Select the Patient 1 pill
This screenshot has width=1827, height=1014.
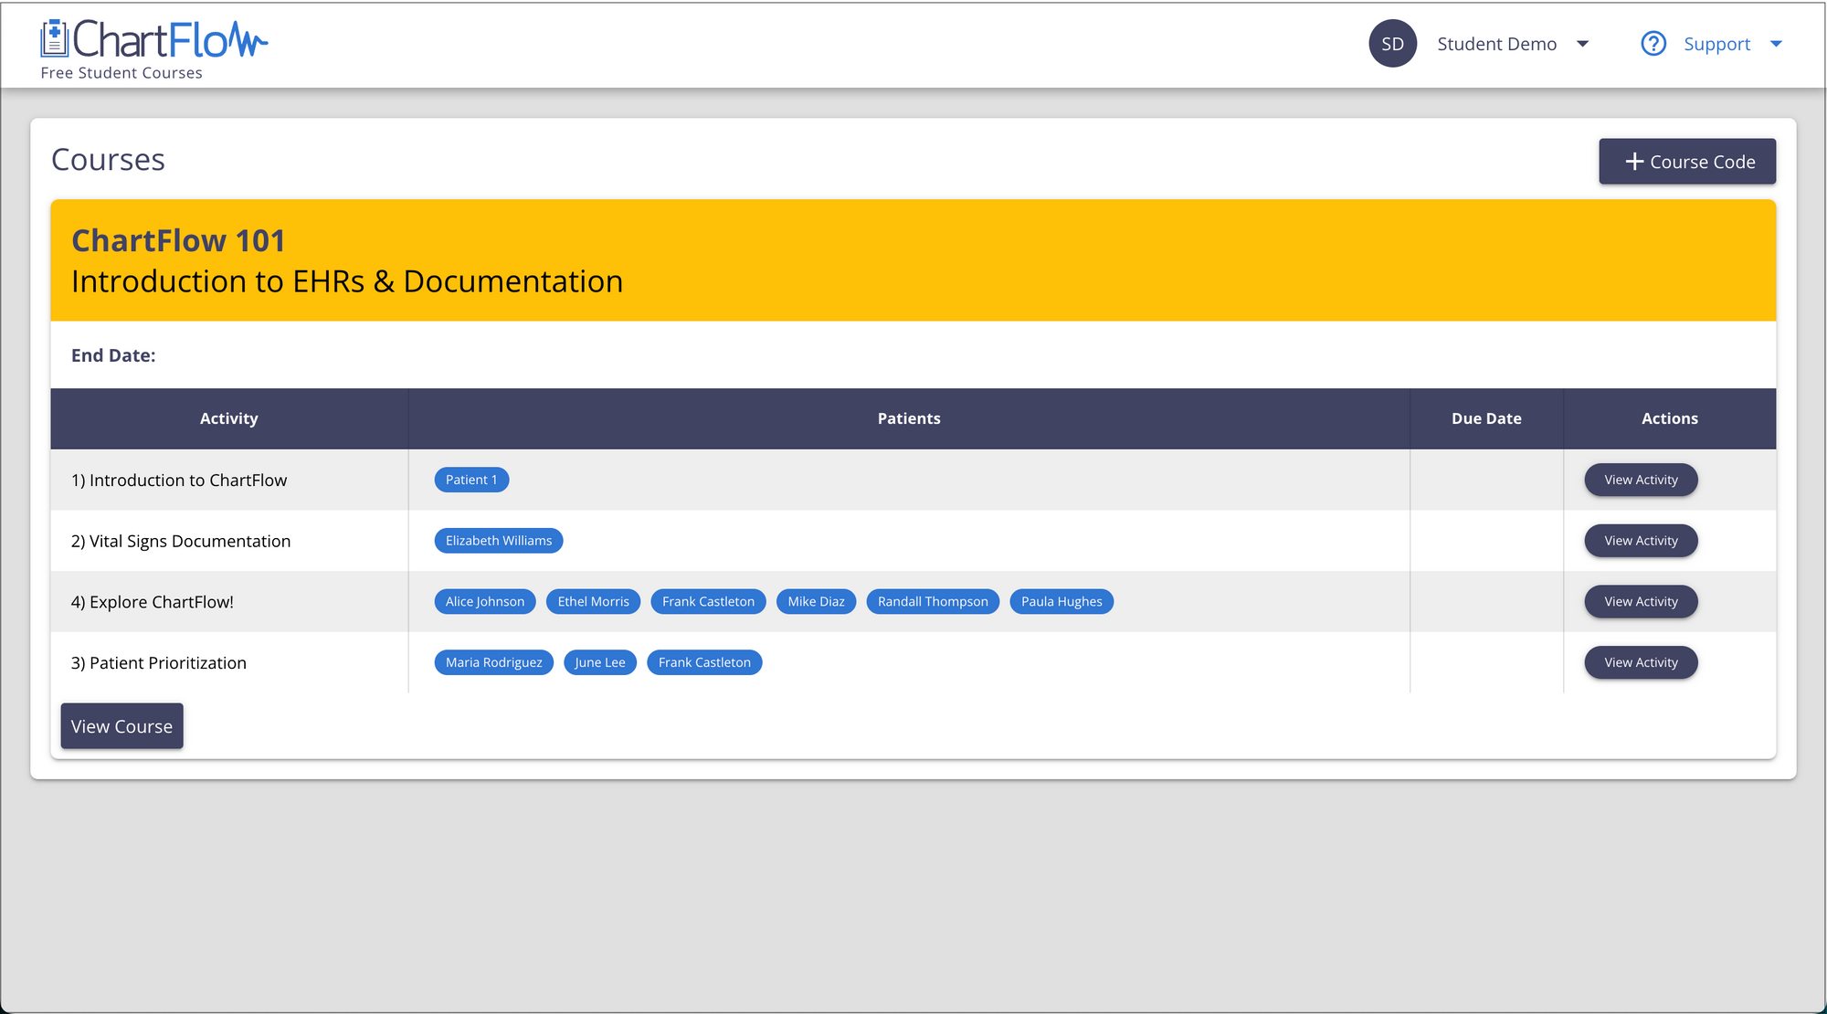point(470,479)
